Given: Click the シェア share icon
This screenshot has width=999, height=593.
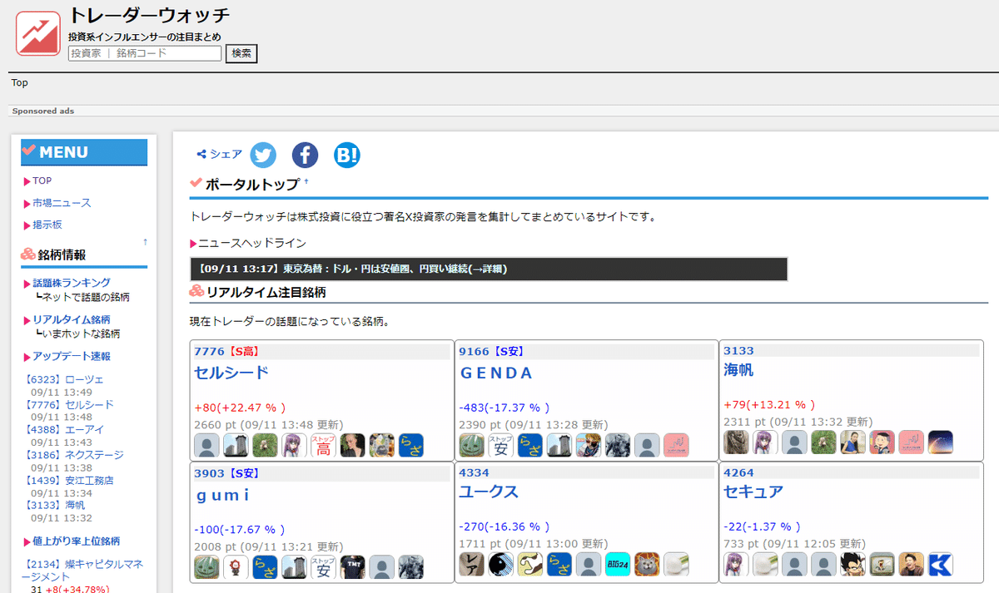Looking at the screenshot, I should [218, 154].
